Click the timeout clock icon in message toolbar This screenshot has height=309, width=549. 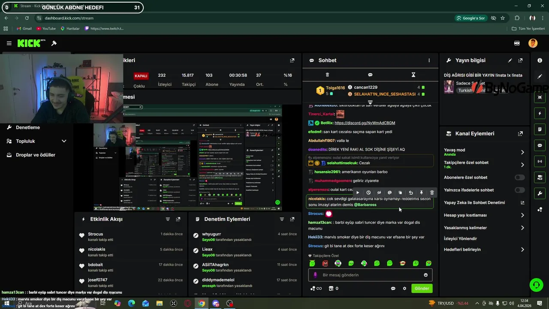click(368, 193)
